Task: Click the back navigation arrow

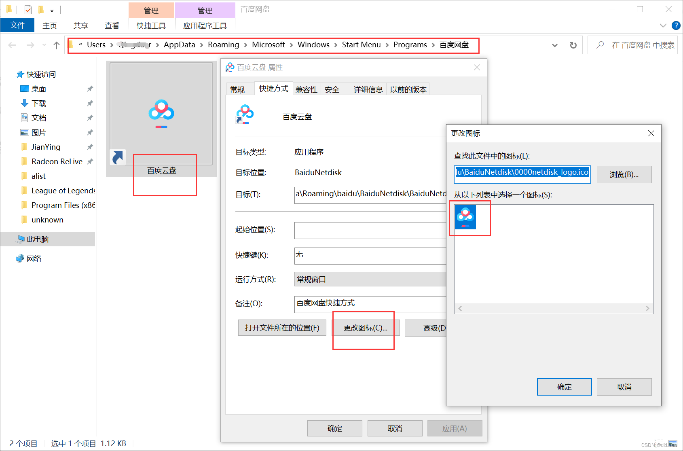Action: pyautogui.click(x=12, y=45)
